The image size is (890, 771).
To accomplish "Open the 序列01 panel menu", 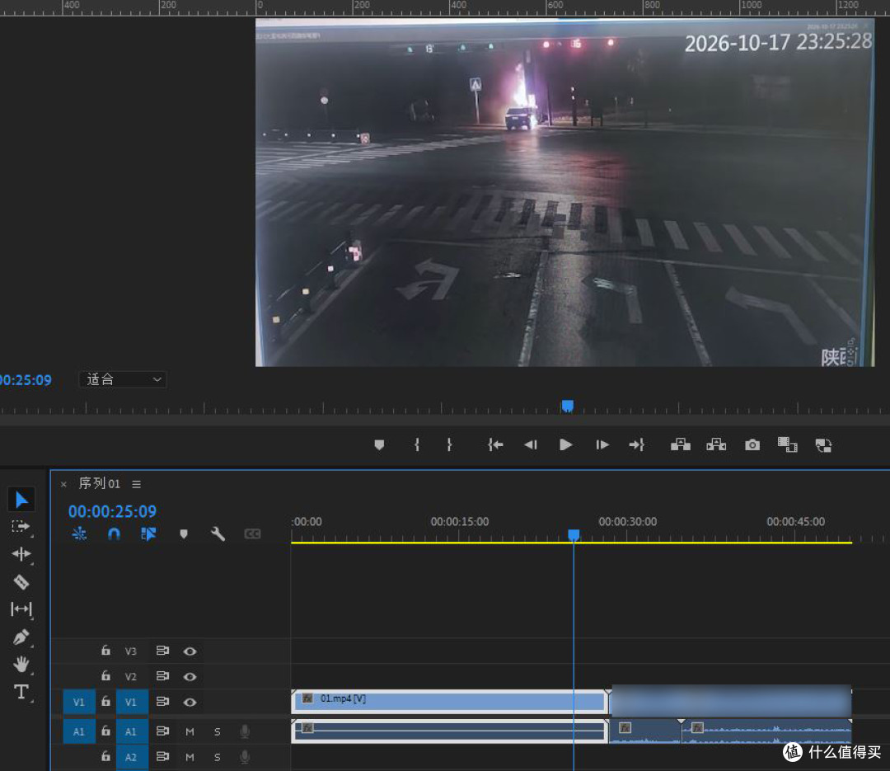I will pyautogui.click(x=136, y=484).
